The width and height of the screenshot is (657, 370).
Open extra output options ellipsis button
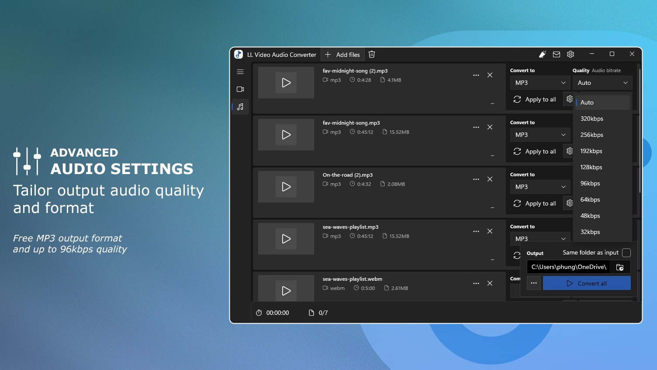(534, 283)
